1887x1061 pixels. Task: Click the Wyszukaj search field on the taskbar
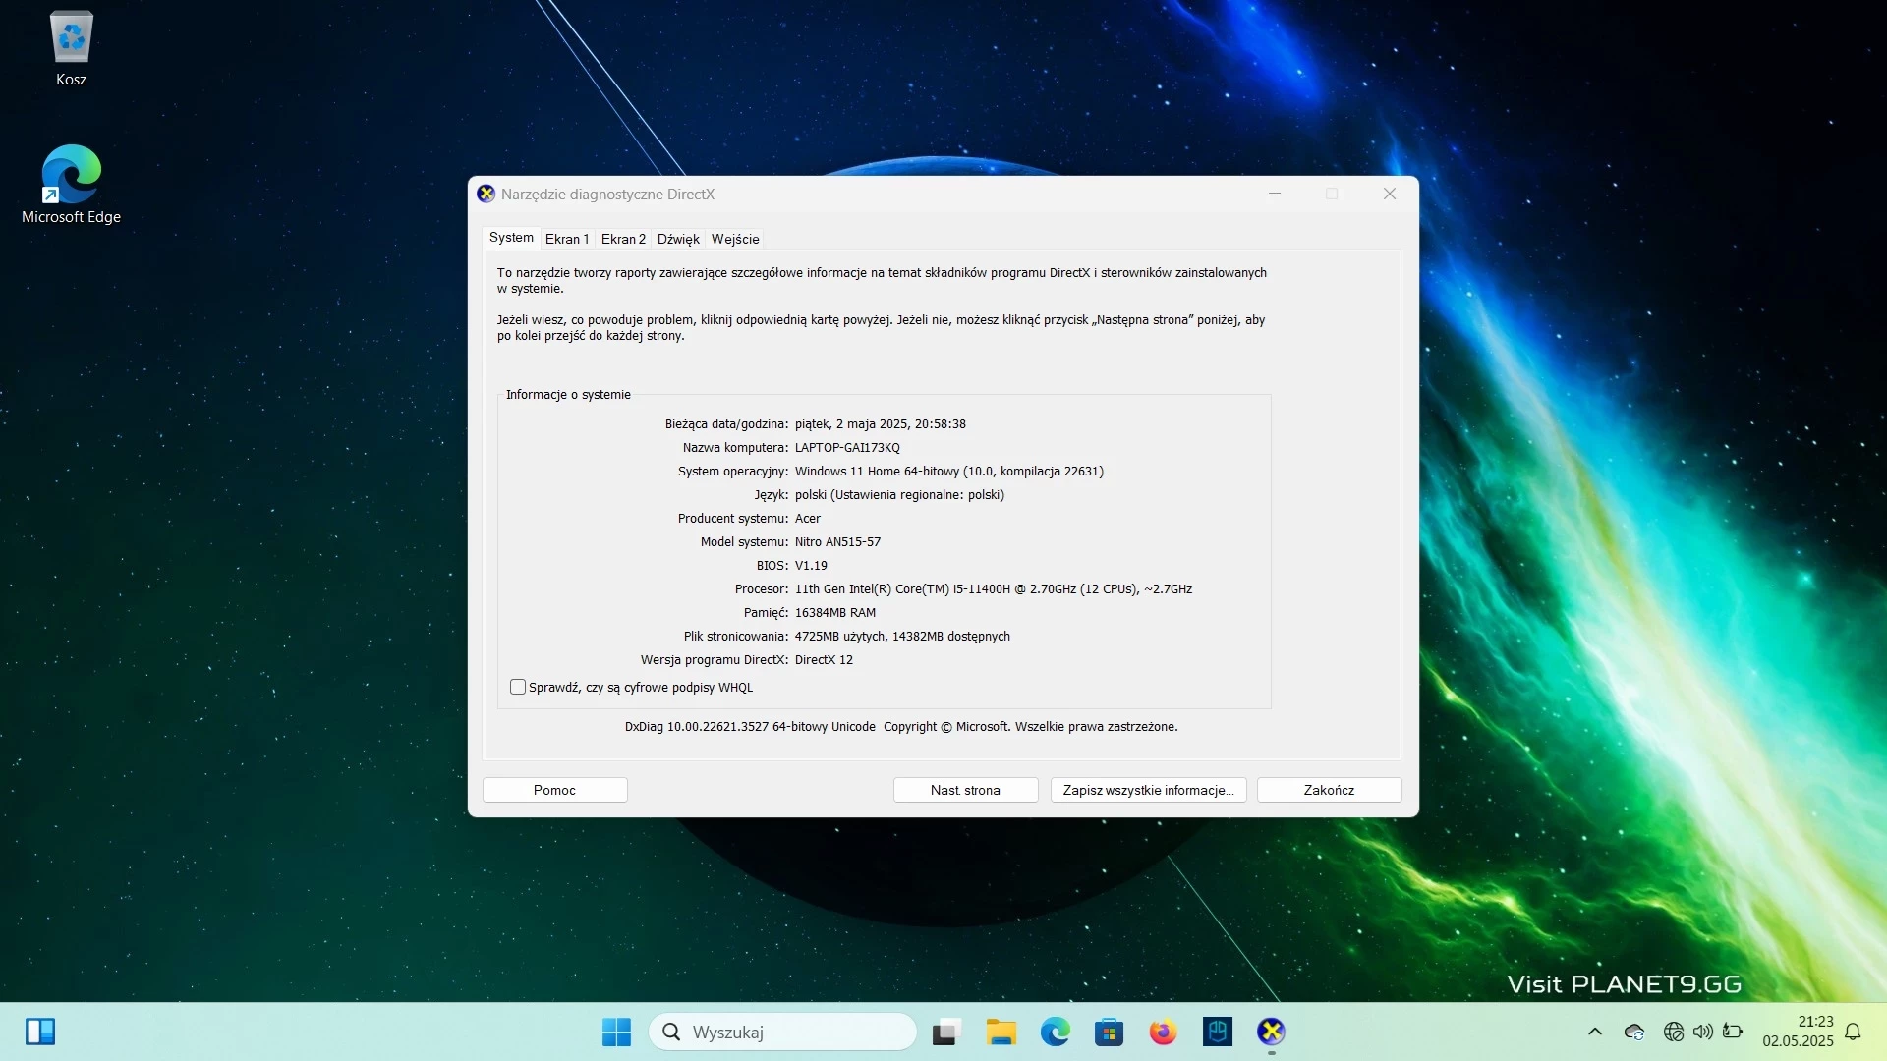(x=782, y=1032)
